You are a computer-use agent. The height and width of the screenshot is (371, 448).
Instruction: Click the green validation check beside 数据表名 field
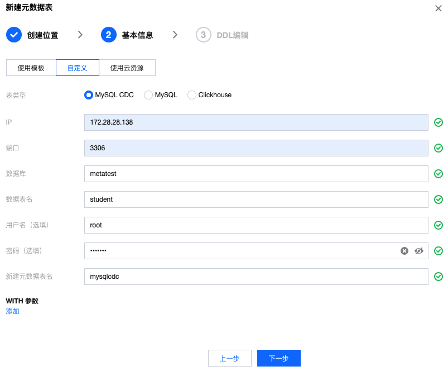coord(439,199)
